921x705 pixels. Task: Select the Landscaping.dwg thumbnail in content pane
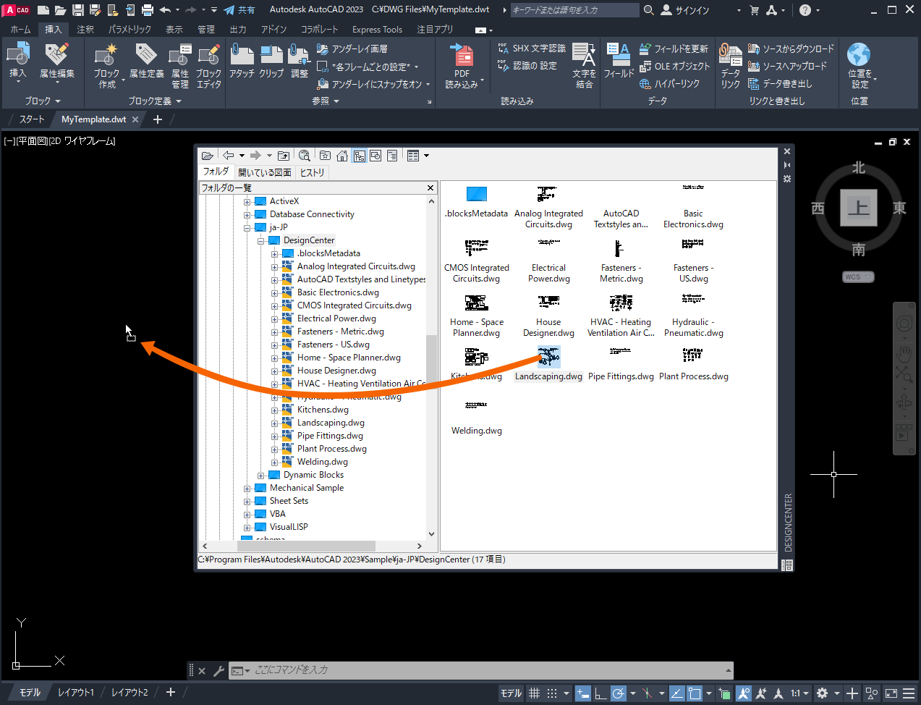[548, 357]
